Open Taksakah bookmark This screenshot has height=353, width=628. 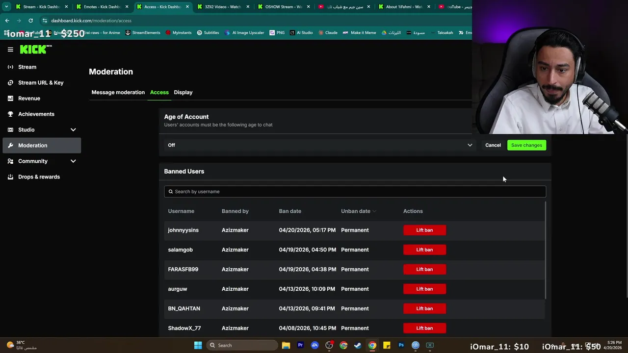(x=442, y=33)
